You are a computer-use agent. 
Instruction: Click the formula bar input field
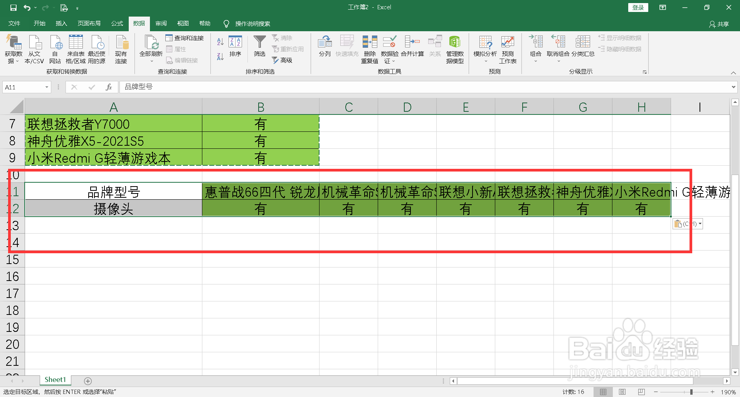pos(424,87)
